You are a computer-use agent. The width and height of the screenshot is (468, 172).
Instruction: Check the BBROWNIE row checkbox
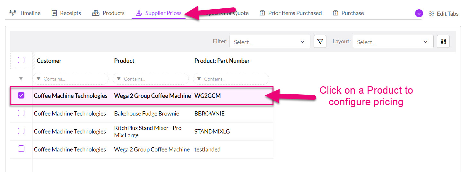21,113
